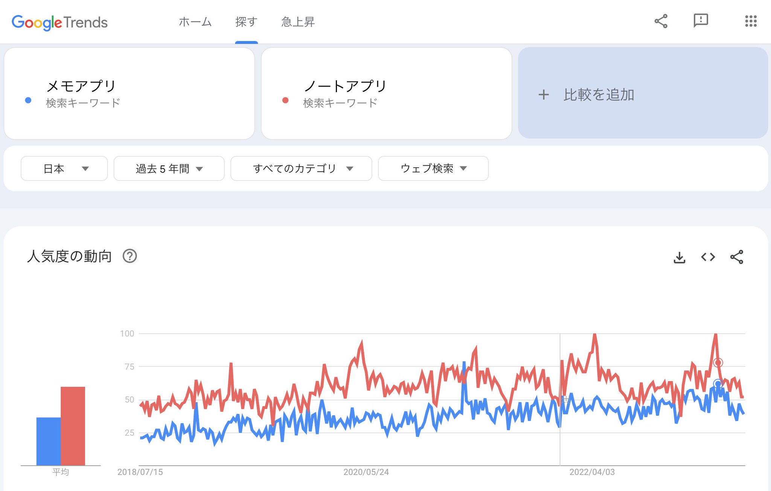The image size is (771, 491).
Task: Open the 過去 5 年間 time range dropdown
Action: (x=169, y=168)
